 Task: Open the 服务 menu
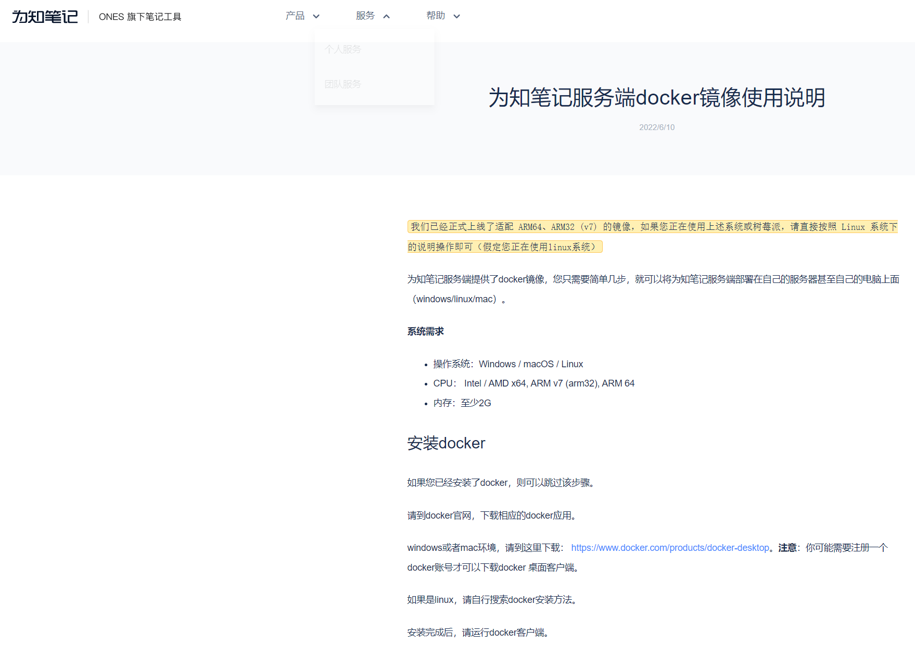(365, 16)
